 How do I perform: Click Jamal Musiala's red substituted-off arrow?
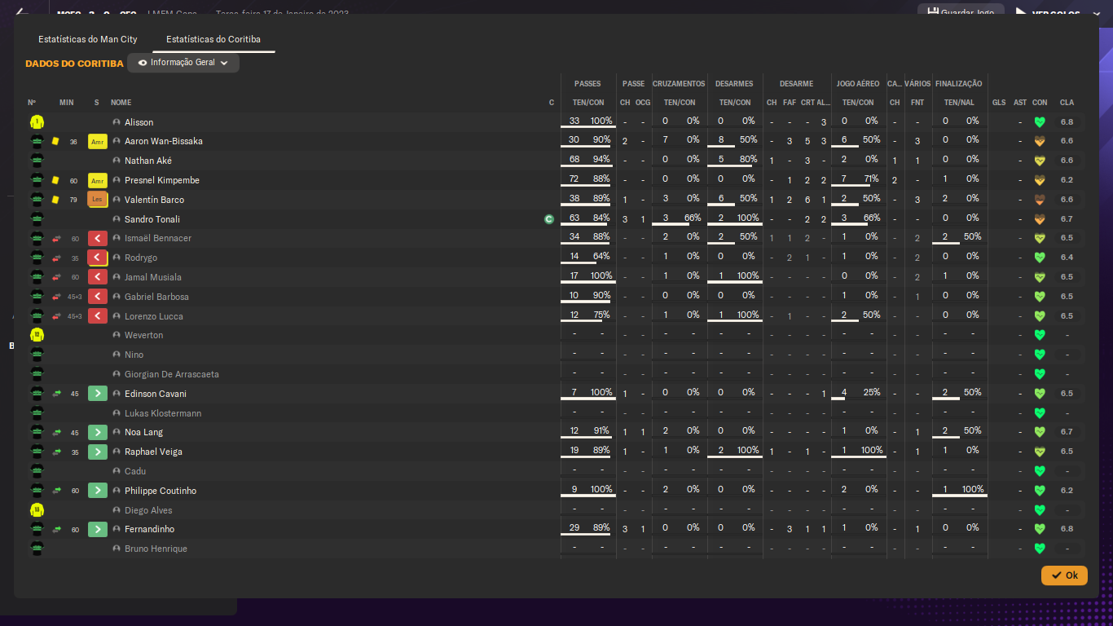tap(98, 277)
